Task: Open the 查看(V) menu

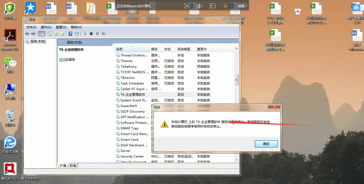Action: tap(61, 27)
